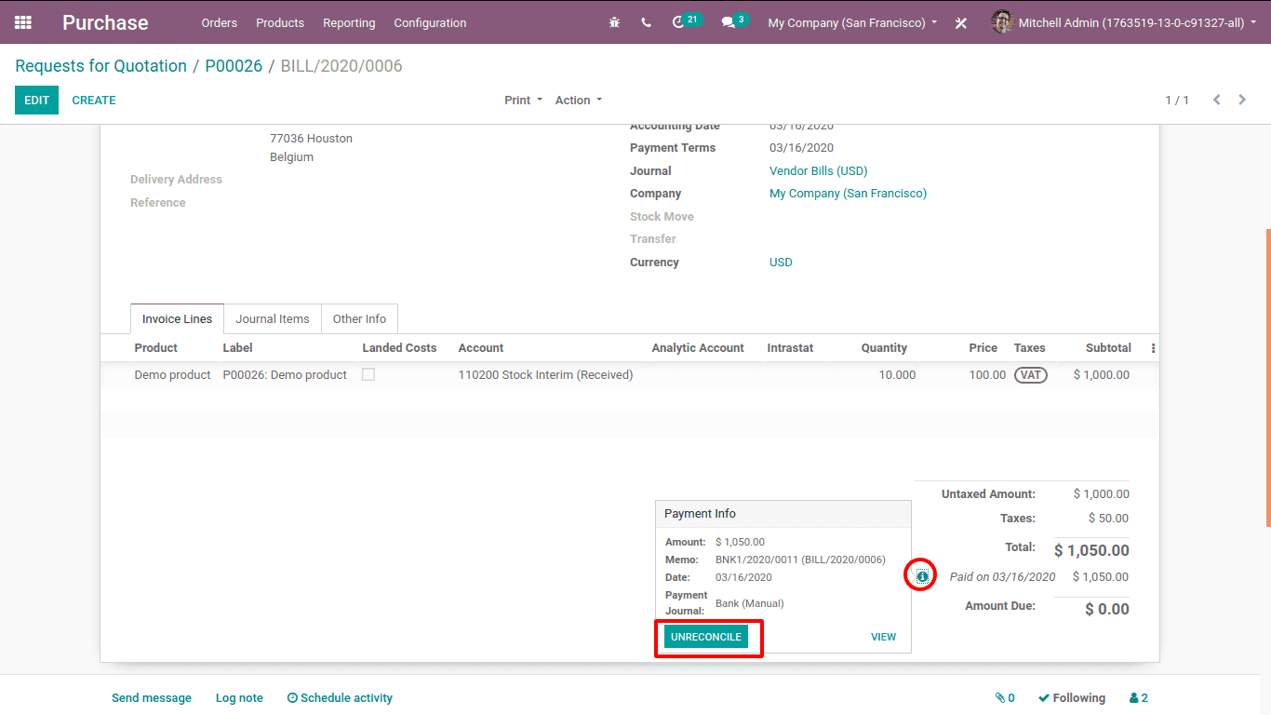Viewport: 1271px width, 715px height.
Task: Sort by Quantity column header
Action: coord(884,348)
